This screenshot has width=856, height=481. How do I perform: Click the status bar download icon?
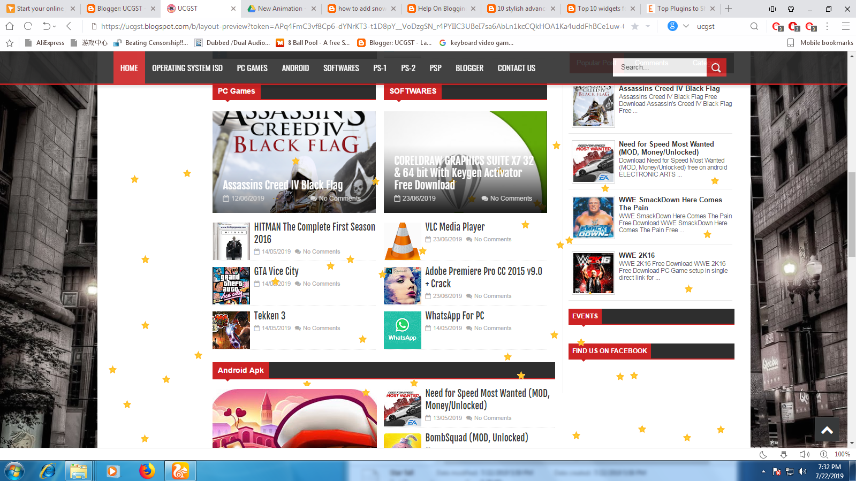tap(784, 454)
